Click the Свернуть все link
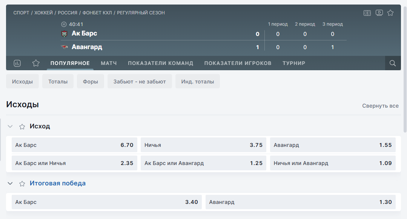The height and width of the screenshot is (219, 407). coord(380,106)
